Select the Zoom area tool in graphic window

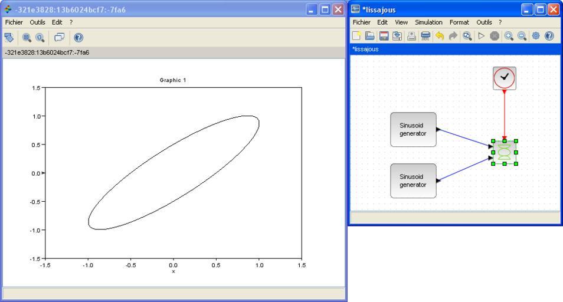tap(27, 37)
